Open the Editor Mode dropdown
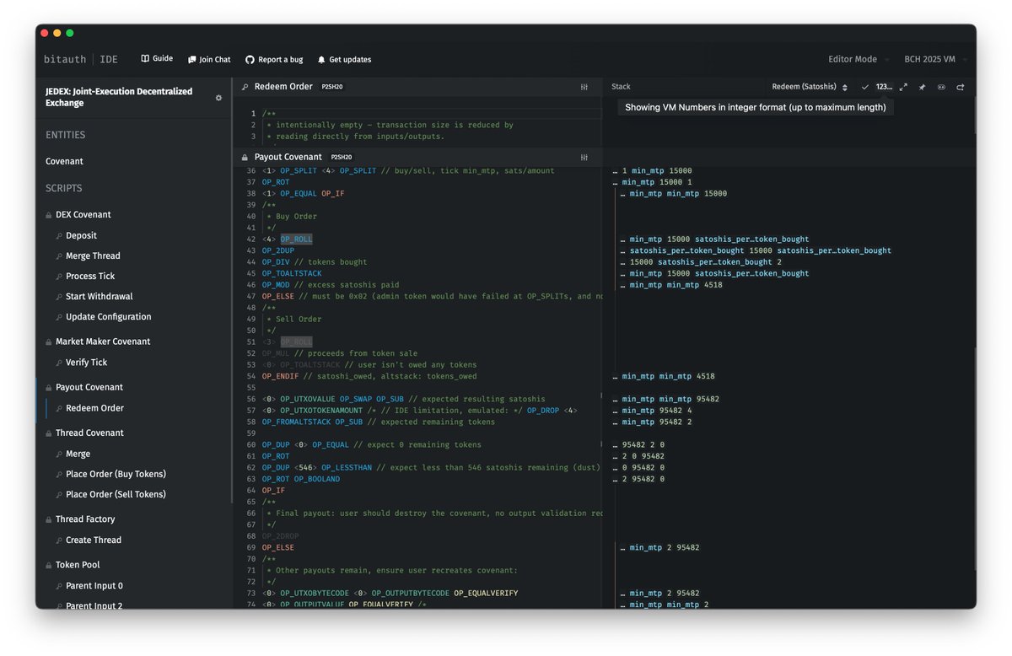1012x656 pixels. (x=853, y=59)
